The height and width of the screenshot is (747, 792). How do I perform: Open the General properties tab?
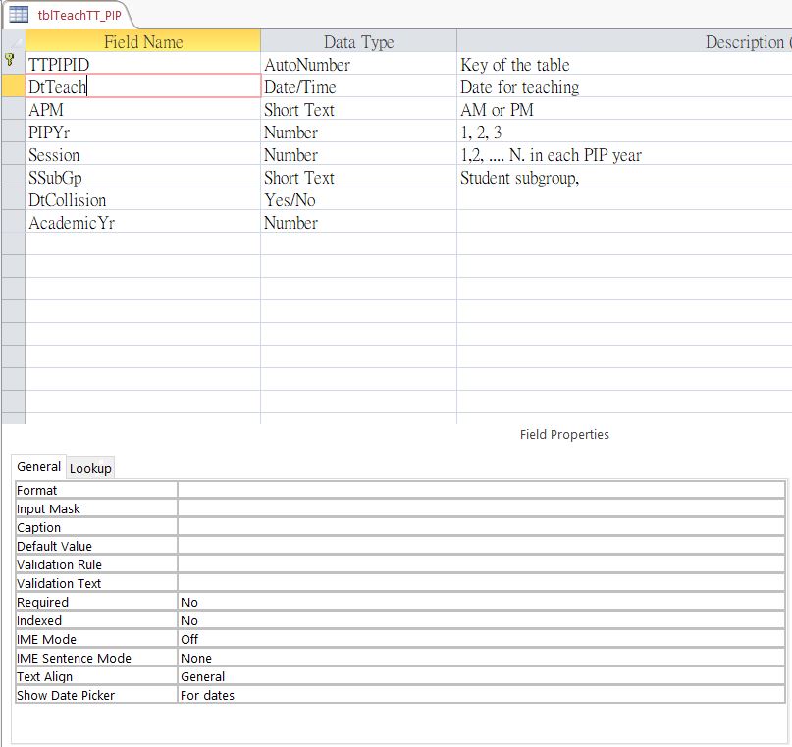[x=39, y=466]
